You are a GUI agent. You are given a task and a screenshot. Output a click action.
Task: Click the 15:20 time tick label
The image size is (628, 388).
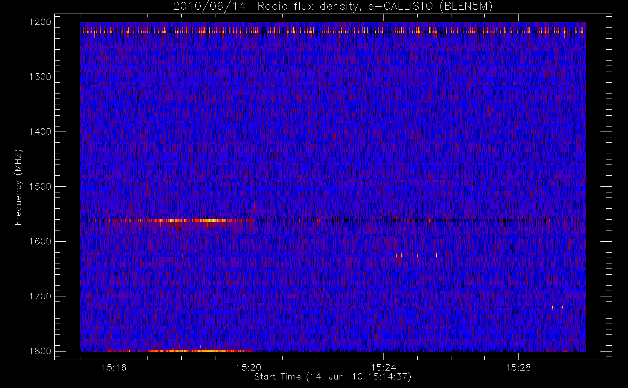pyautogui.click(x=248, y=367)
